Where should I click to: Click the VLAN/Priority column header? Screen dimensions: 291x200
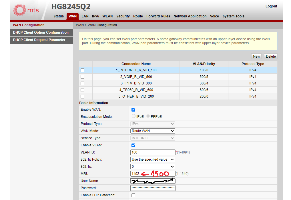click(204, 64)
